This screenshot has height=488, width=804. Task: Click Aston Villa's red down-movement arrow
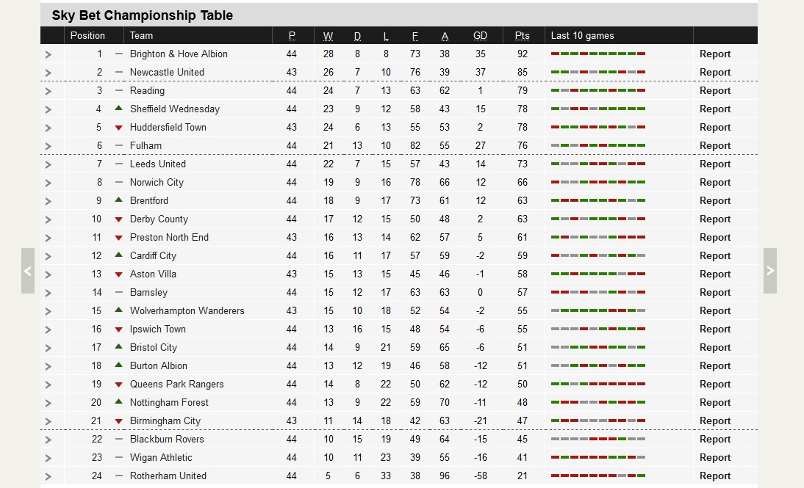point(118,274)
